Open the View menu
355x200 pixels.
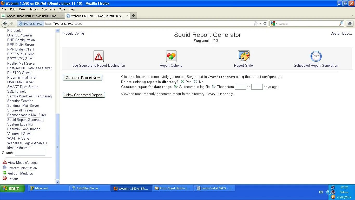pyautogui.click(x=22, y=9)
